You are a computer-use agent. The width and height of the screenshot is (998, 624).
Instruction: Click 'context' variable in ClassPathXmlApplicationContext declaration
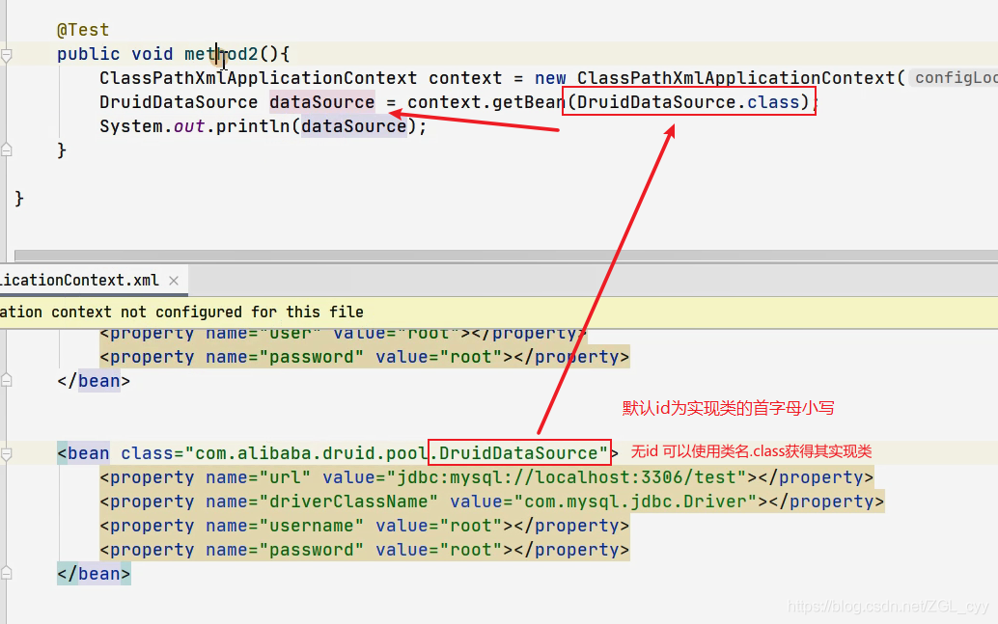pyautogui.click(x=465, y=78)
